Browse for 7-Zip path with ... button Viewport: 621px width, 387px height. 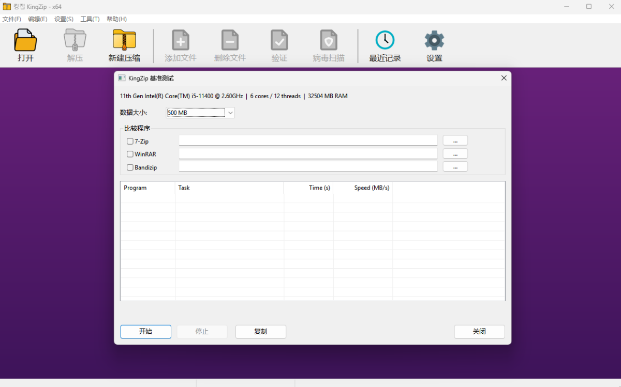(455, 141)
